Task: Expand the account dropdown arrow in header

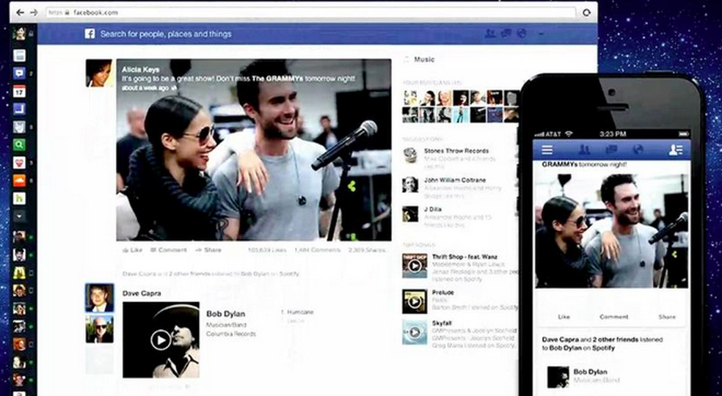Action: click(541, 34)
